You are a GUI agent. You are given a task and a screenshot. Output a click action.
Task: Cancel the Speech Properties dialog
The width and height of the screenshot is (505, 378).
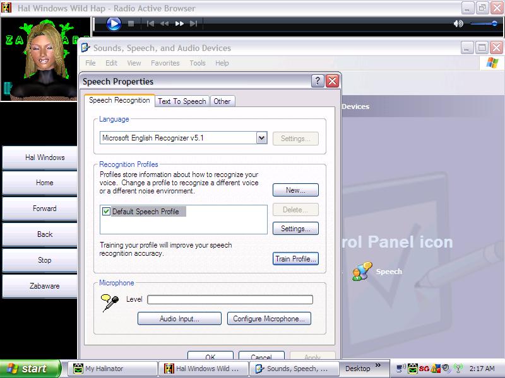(261, 355)
